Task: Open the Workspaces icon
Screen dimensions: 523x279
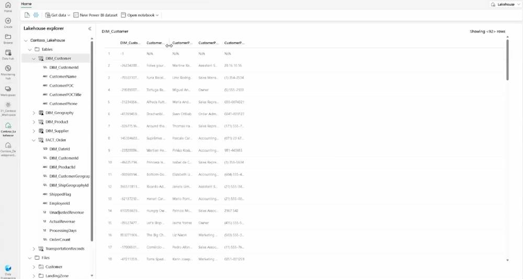Action: tap(8, 89)
